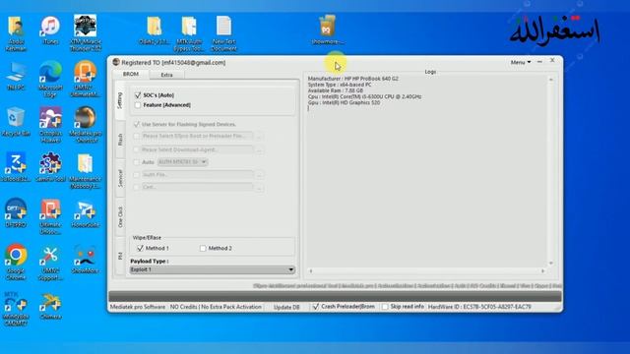This screenshot has width=630, height=354.
Task: Enable the Skip read info checkbox
Action: click(x=385, y=307)
